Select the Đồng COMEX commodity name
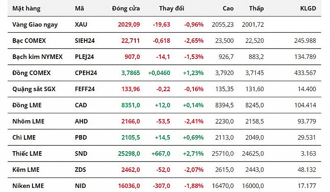This screenshot has width=330, height=192. (x=31, y=73)
